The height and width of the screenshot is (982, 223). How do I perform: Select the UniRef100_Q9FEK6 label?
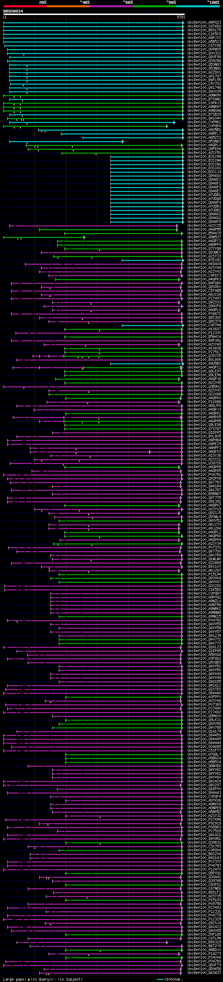[x=204, y=149]
